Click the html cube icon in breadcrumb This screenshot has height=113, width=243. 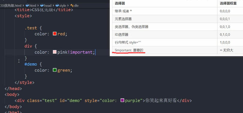27,6
